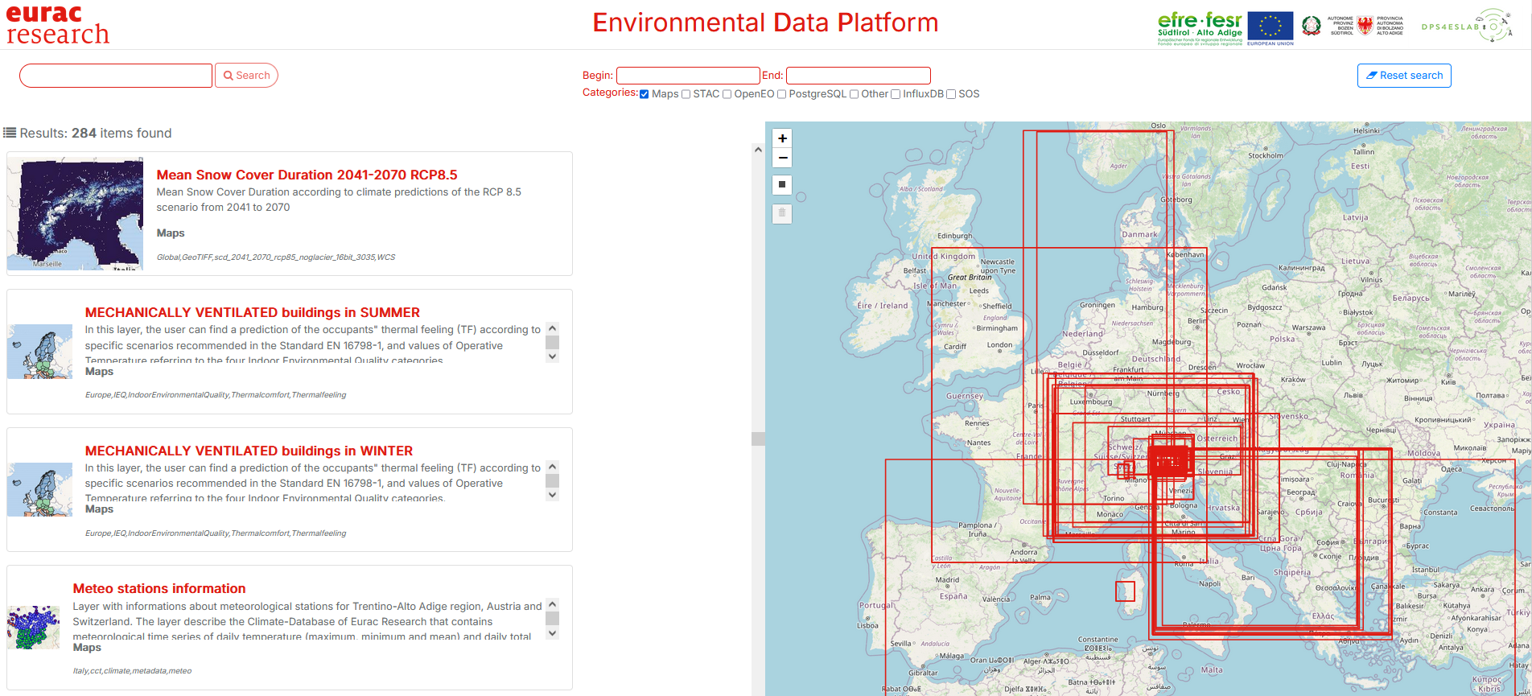This screenshot has width=1532, height=696.
Task: Click SUMMER description scroll up arrow
Action: point(552,328)
